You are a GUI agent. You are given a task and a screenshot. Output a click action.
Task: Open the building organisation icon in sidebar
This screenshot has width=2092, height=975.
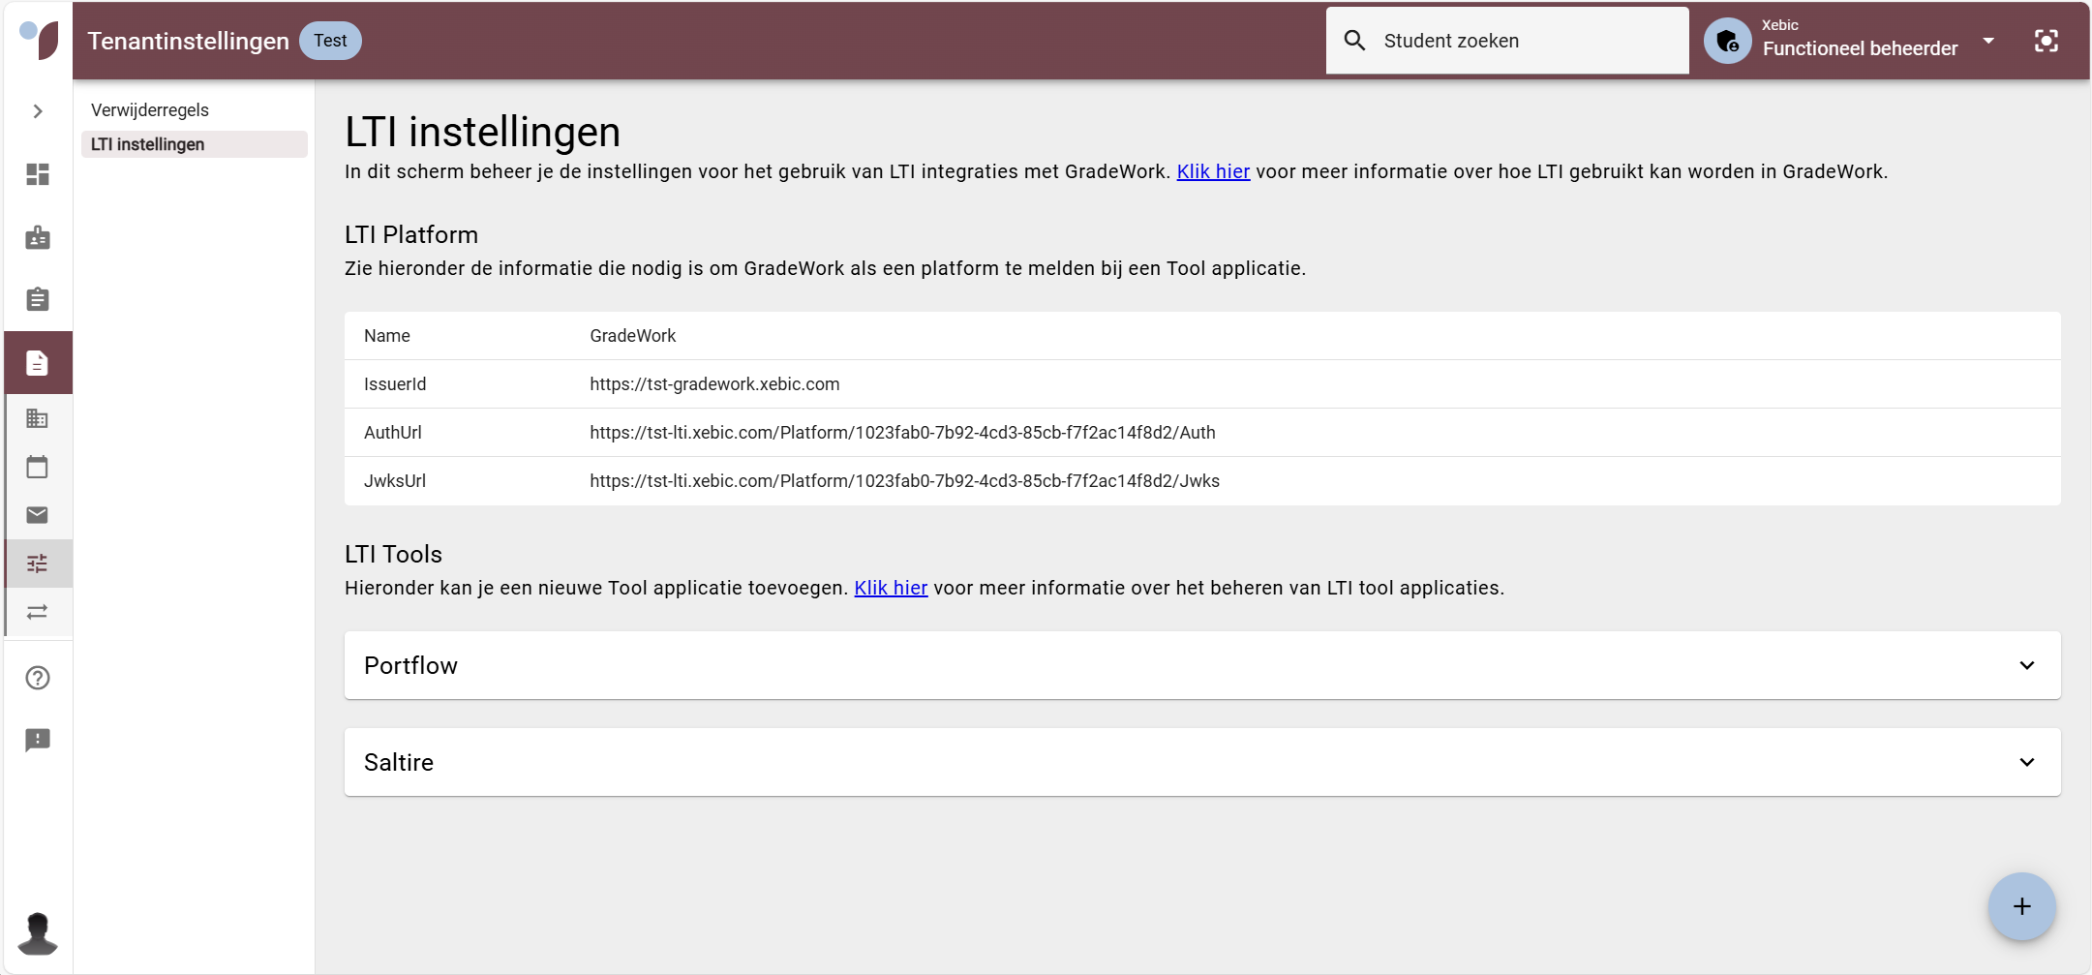click(x=38, y=418)
